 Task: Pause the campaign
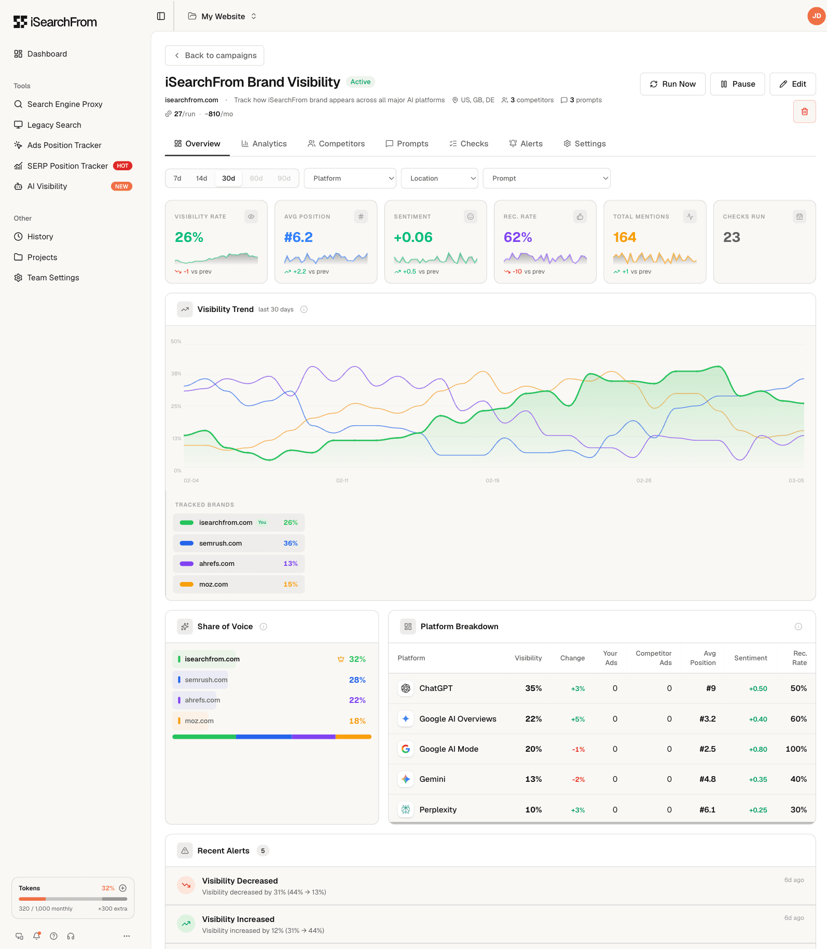[x=737, y=84]
